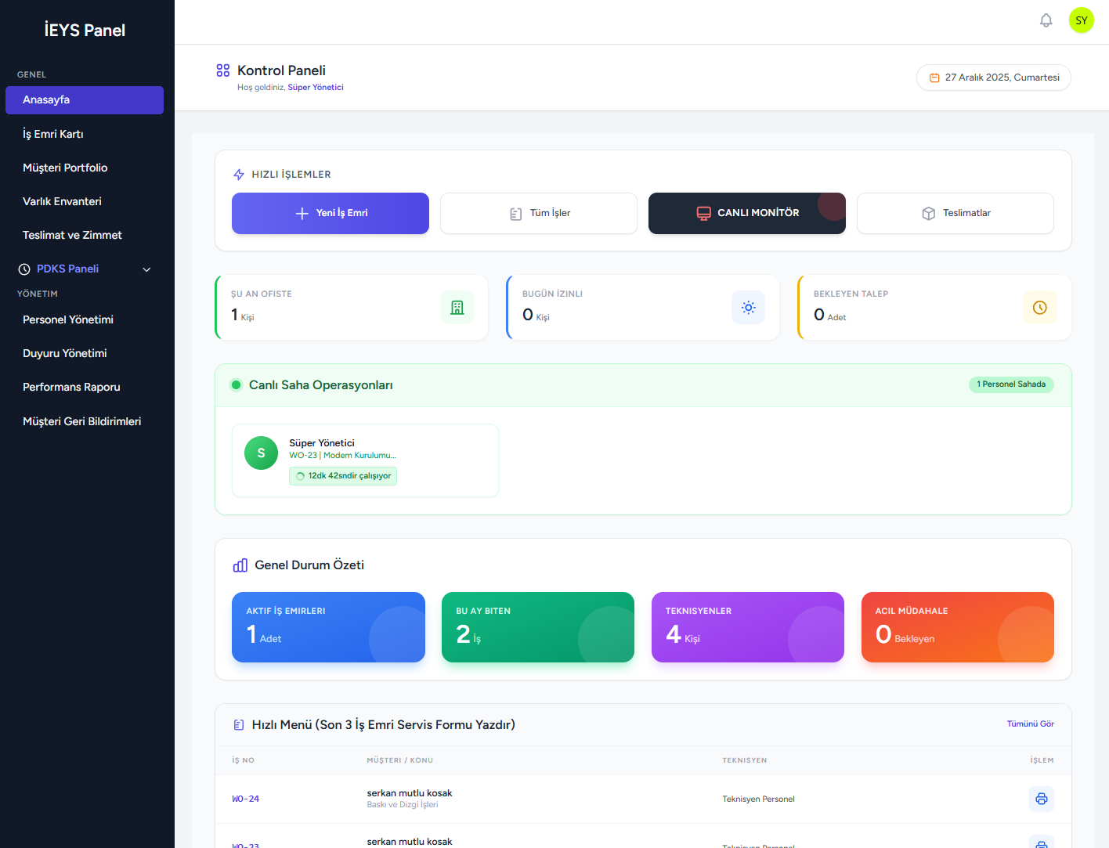Screen dimensions: 1109x848
Task: Go to İş Emri Kartı in sidebar
Action: coord(53,134)
